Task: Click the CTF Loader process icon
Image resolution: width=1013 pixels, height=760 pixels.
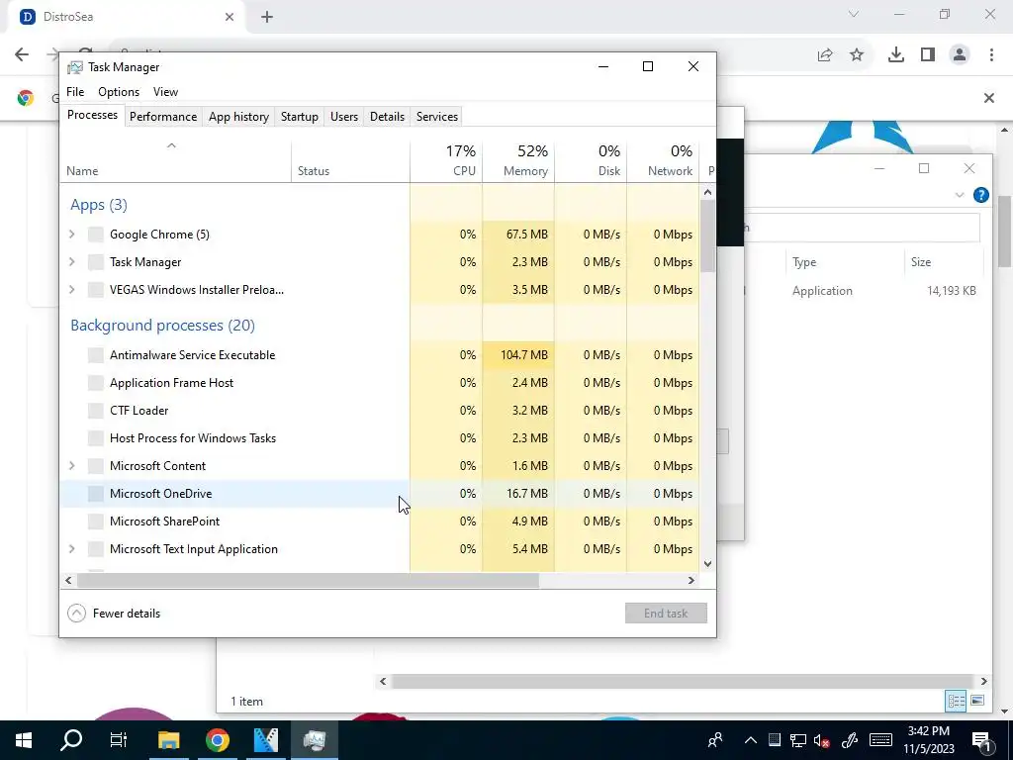Action: pos(96,411)
